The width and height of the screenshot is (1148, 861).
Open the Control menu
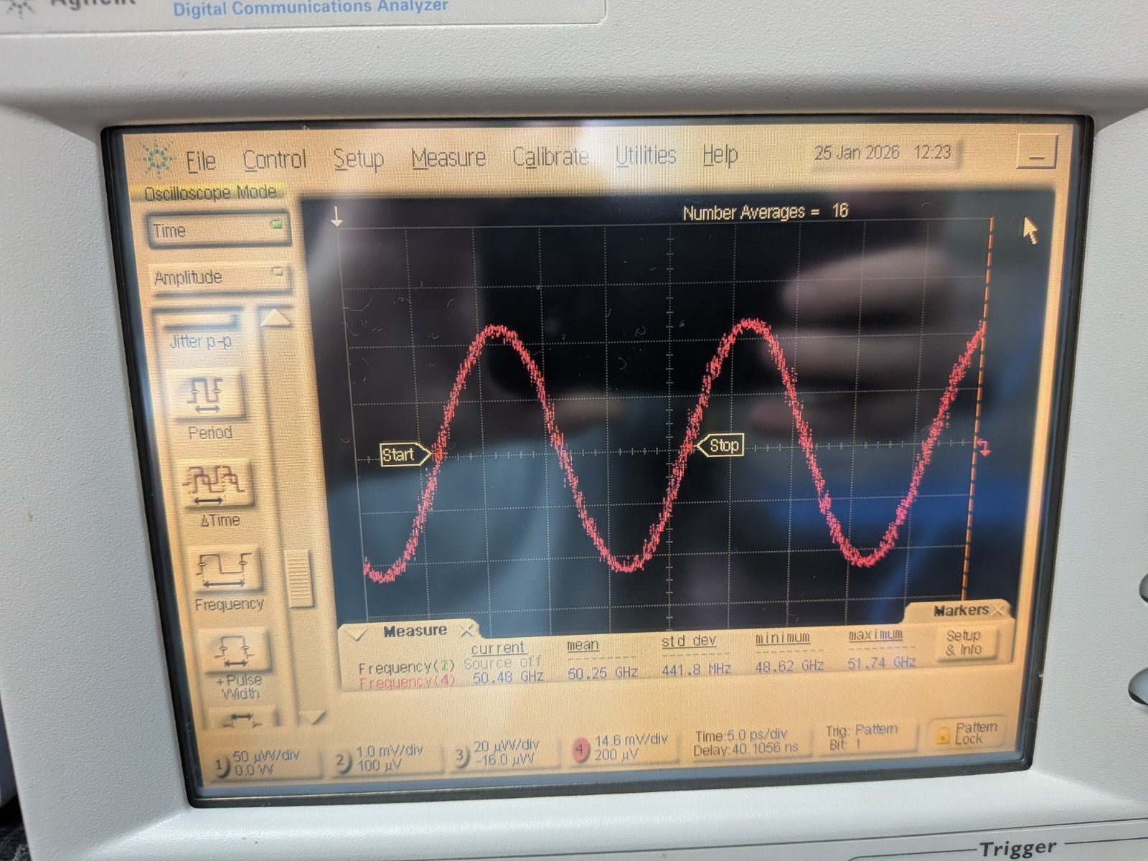point(275,160)
